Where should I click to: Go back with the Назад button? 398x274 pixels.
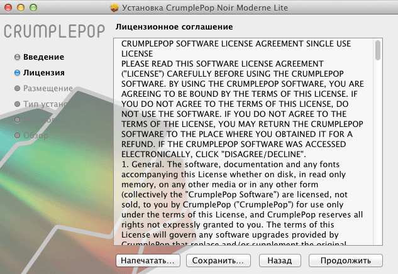click(x=280, y=261)
